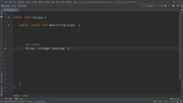Screen dimensions: 183x103
Task: Open the Navigate menu
Action: pos(21,2)
